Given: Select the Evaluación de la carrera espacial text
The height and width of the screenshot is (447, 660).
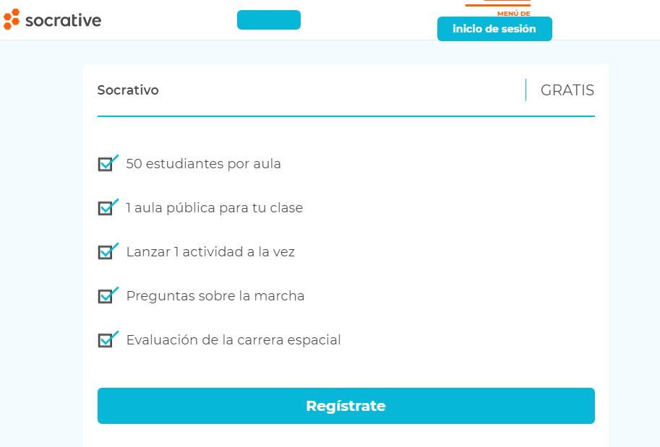Looking at the screenshot, I should coord(233,339).
